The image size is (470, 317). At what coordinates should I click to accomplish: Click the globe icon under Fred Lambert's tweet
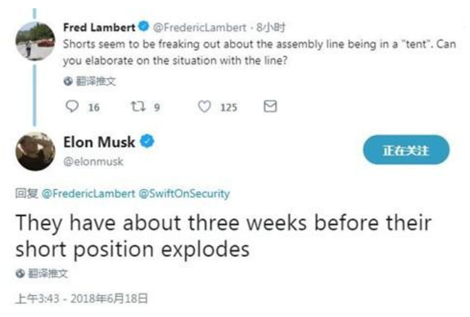68,81
